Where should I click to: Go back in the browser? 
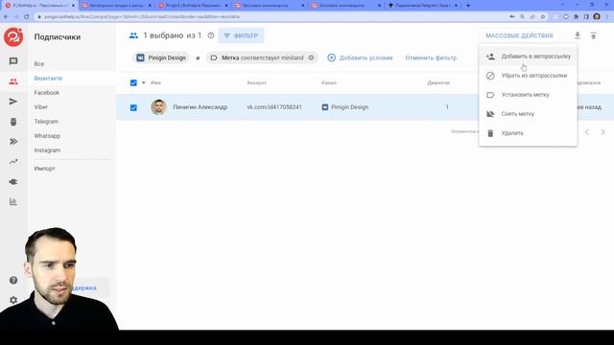[x=6, y=17]
